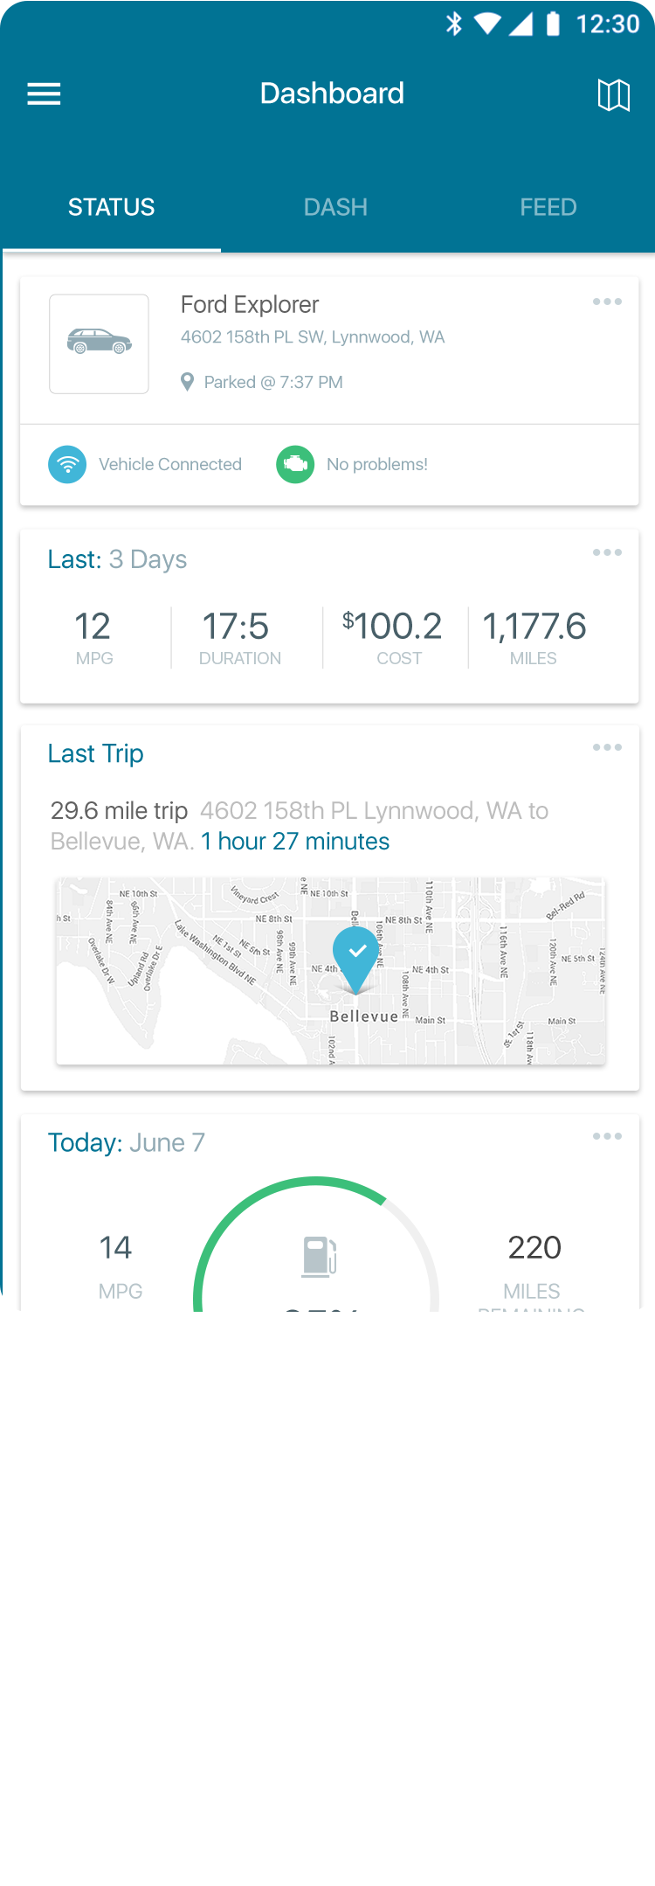
Task: Tap the green engine status icon
Action: click(x=295, y=464)
